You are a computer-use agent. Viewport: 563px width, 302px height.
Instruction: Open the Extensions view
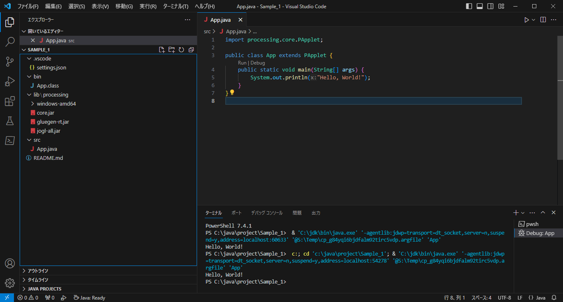(x=10, y=101)
